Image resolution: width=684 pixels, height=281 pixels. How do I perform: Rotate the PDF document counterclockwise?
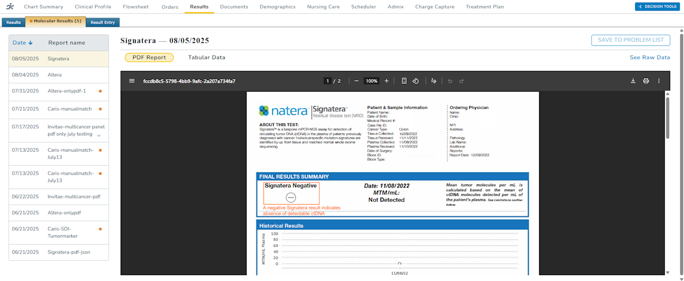click(x=415, y=81)
